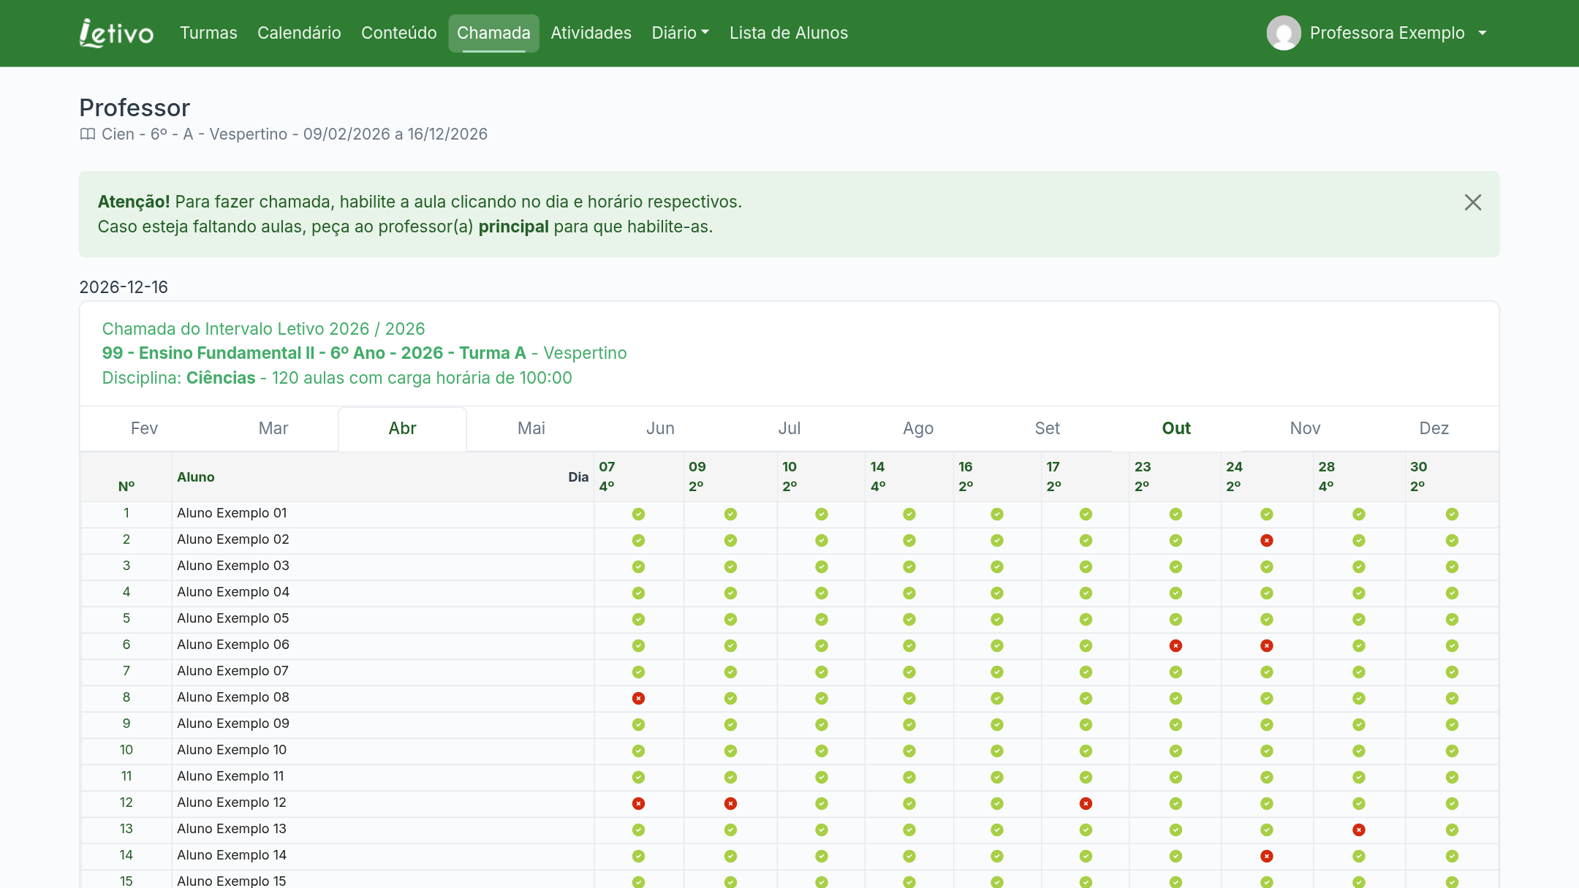Switch to the Mai month tab
The height and width of the screenshot is (888, 1579).
[x=531, y=428]
